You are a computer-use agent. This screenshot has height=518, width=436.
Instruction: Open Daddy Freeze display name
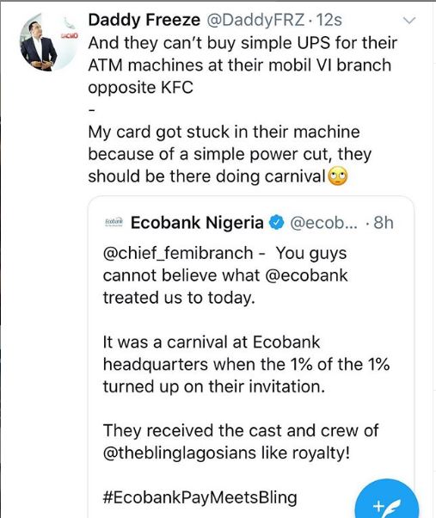pos(144,20)
